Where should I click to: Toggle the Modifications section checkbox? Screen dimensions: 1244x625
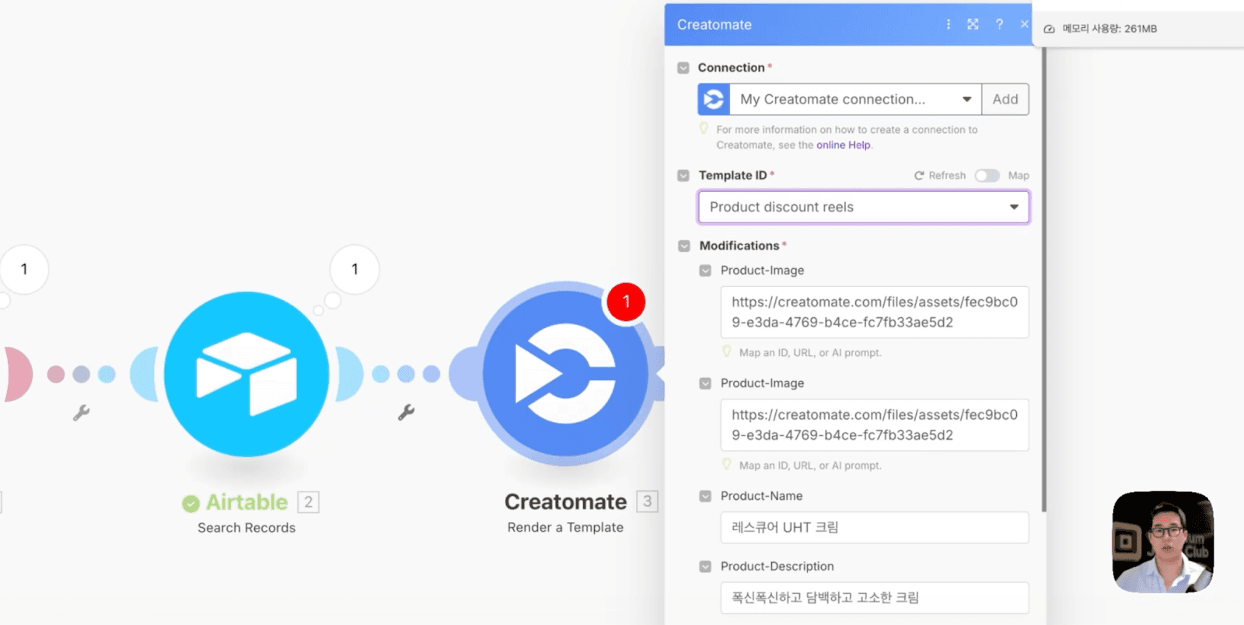tap(684, 246)
